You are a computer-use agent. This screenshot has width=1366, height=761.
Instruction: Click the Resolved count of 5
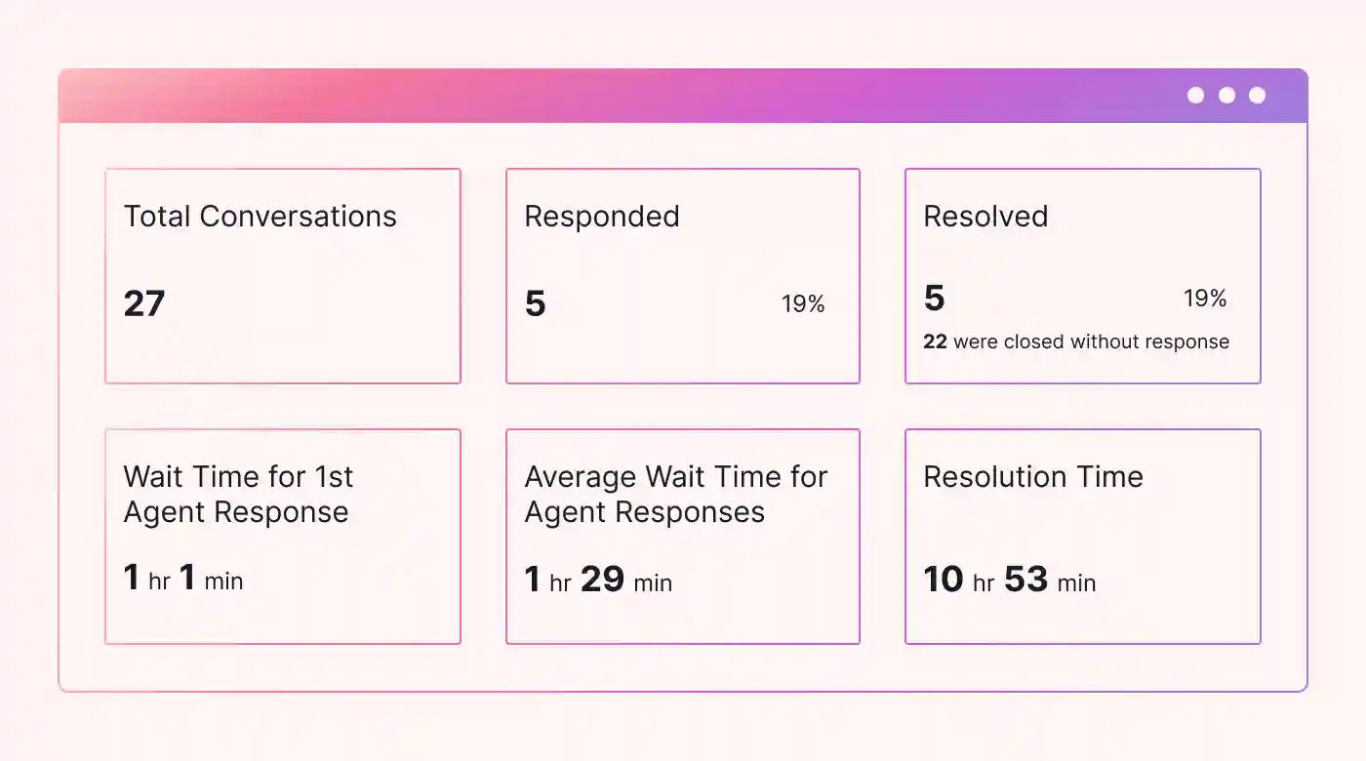[934, 299]
